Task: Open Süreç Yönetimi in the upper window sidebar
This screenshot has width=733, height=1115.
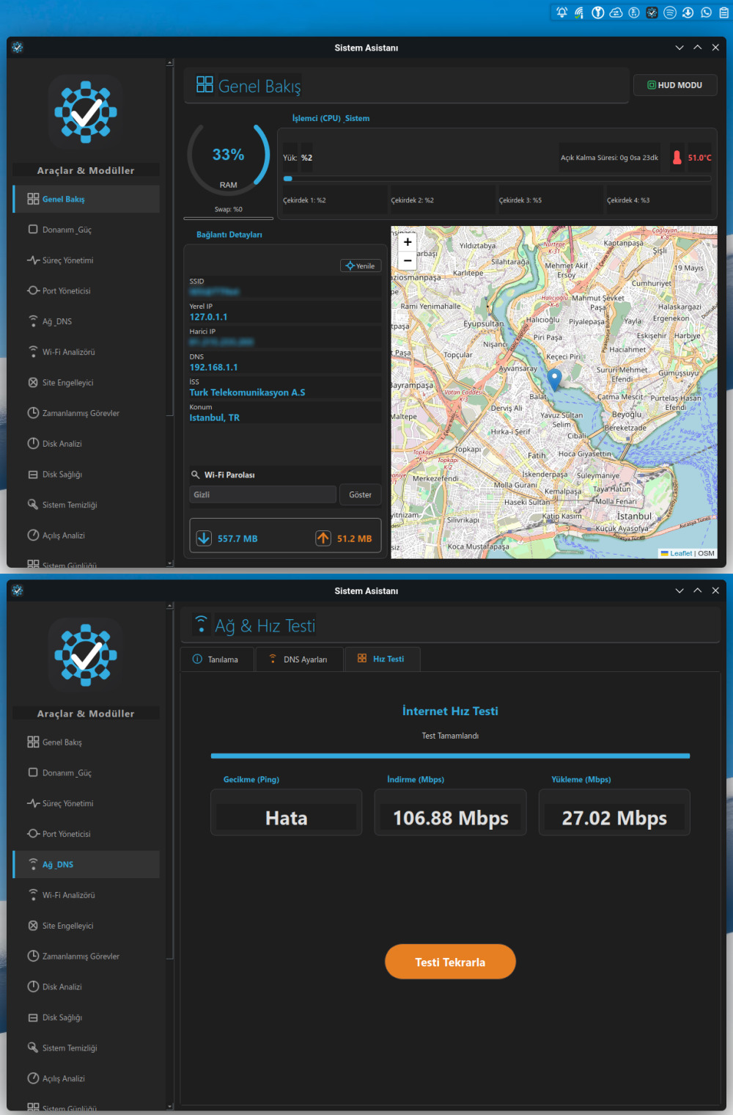Action: [x=67, y=260]
